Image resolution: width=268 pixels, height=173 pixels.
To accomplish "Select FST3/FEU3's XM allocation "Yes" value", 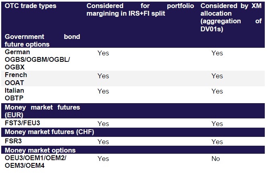I will (x=217, y=124).
